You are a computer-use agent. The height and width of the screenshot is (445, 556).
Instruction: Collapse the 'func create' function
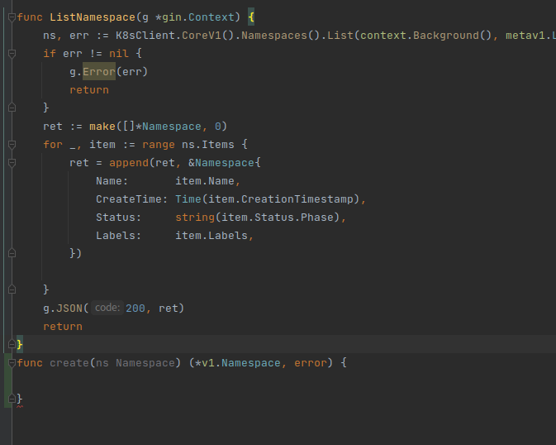(x=12, y=362)
